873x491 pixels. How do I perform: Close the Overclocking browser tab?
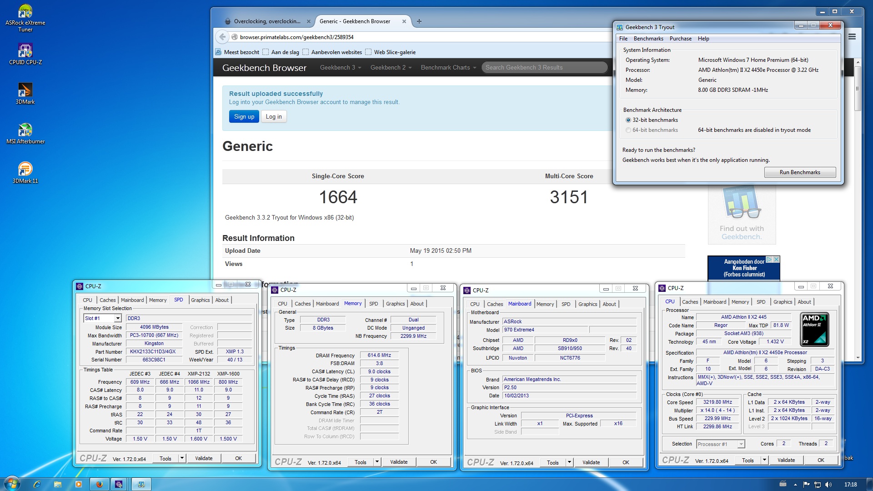click(x=309, y=21)
